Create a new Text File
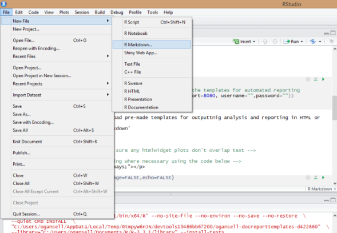The width and height of the screenshot is (337, 233). point(152,64)
